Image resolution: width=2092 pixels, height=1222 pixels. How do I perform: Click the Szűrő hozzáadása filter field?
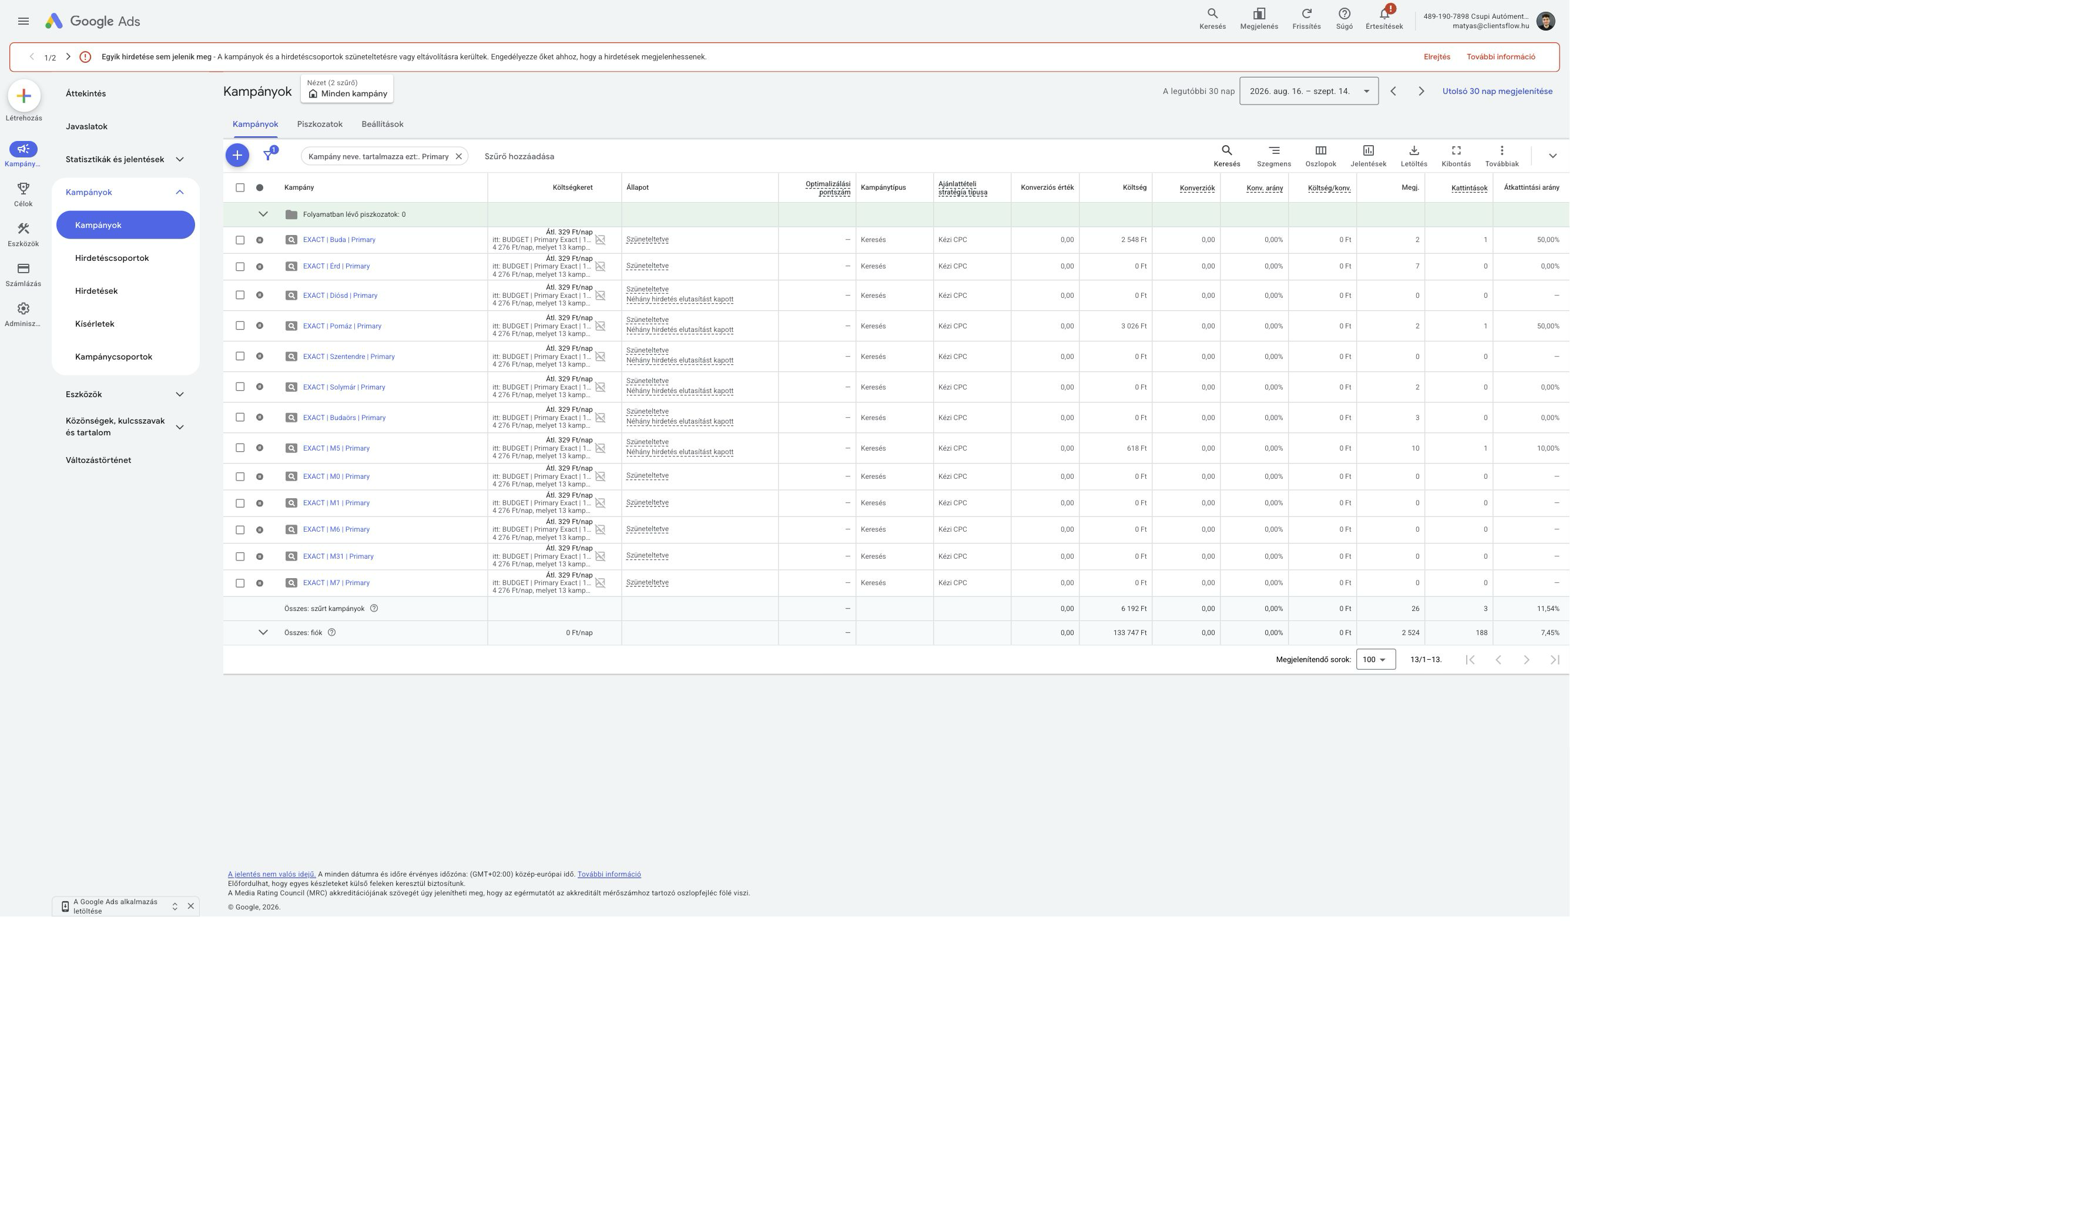click(x=519, y=156)
